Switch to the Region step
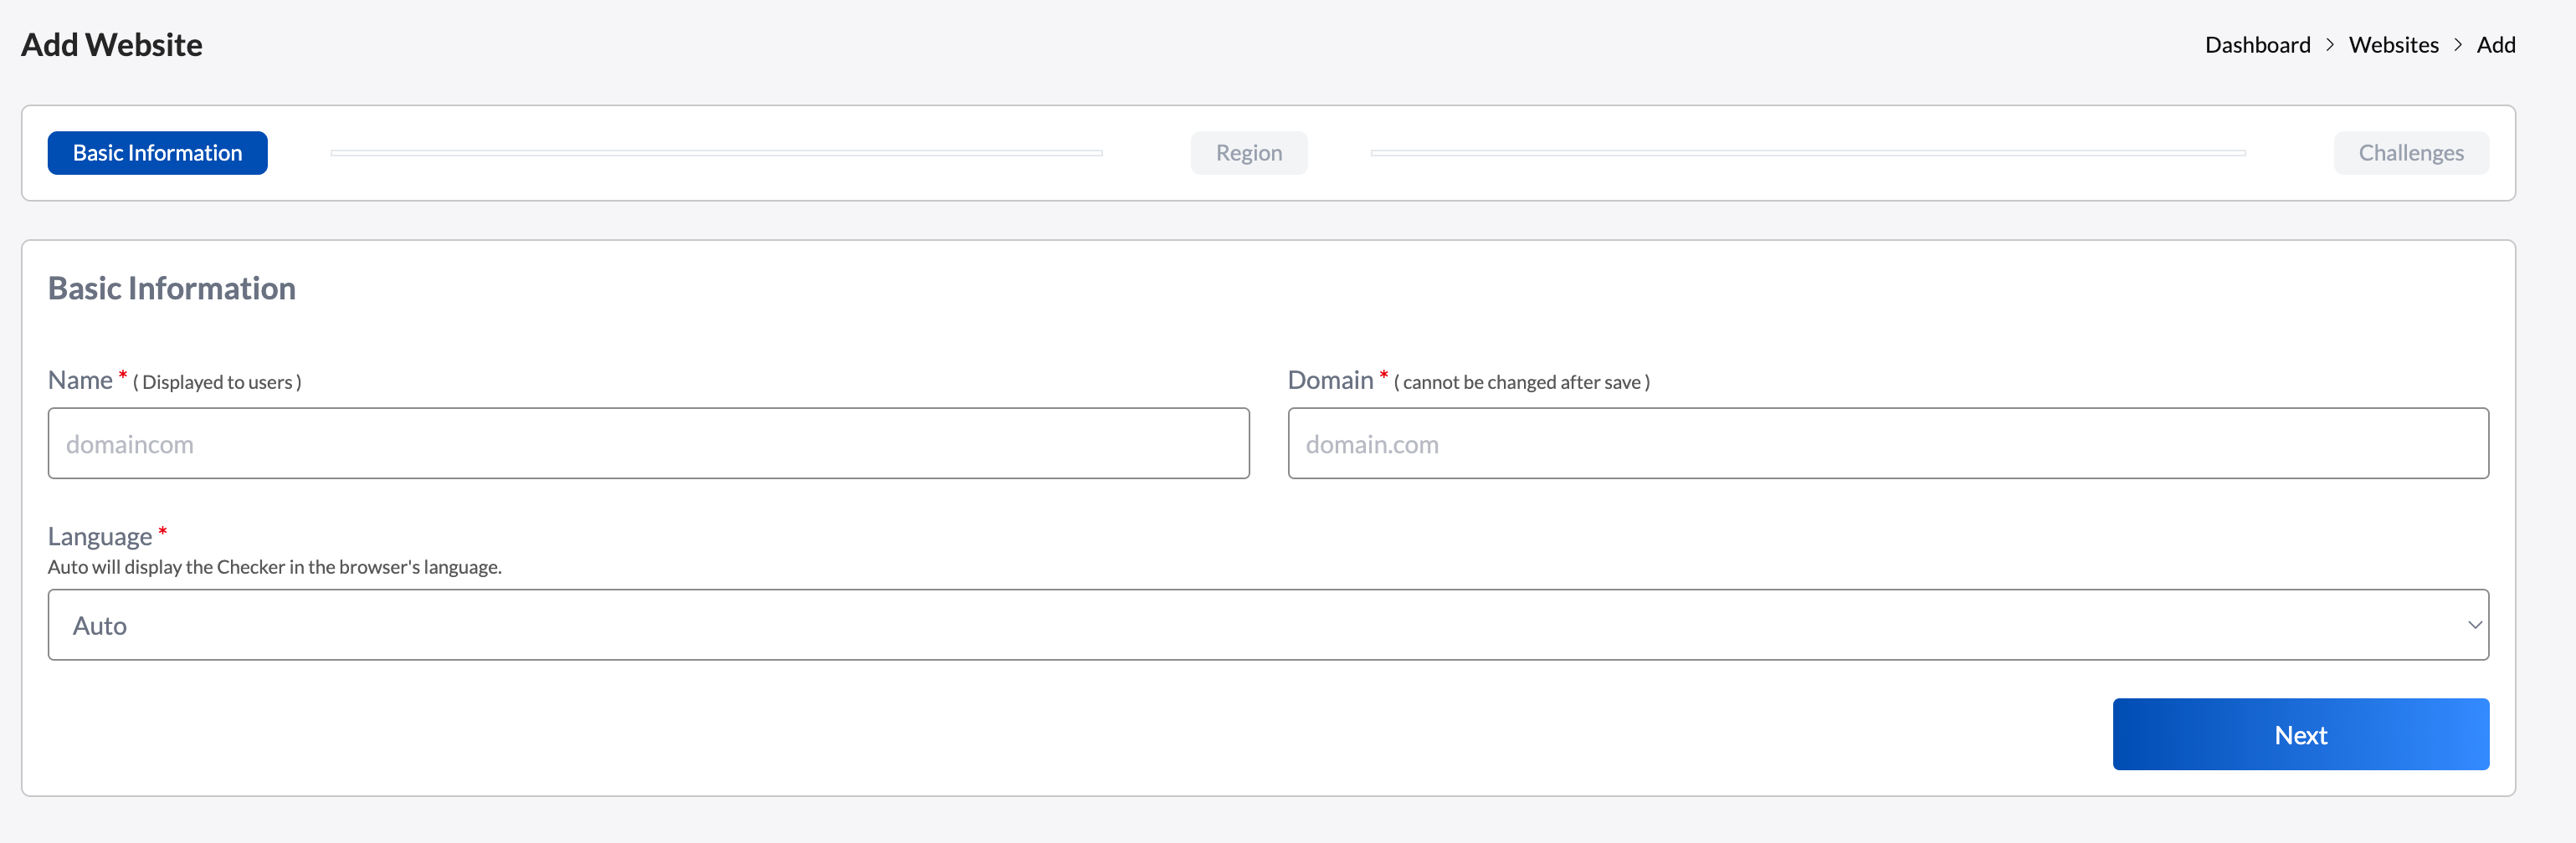Viewport: 2576px width, 843px height. (x=1248, y=153)
